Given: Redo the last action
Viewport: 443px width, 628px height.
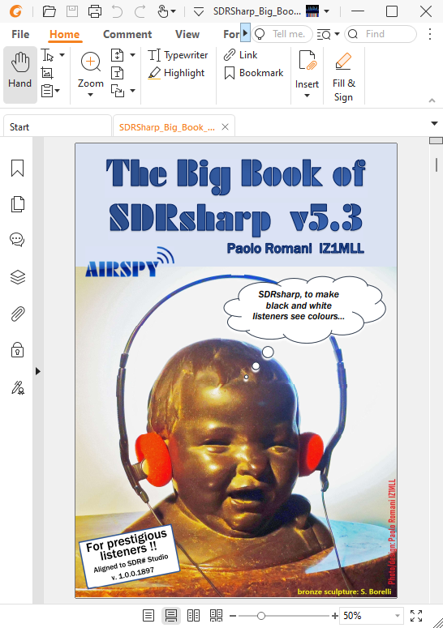Looking at the screenshot, I should click(140, 11).
